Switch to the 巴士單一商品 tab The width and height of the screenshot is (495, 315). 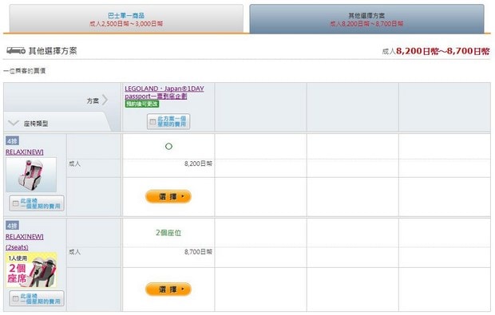pos(126,18)
